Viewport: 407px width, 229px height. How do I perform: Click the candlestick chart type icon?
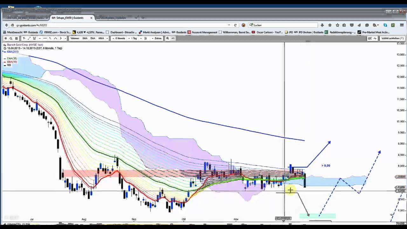click(146, 38)
